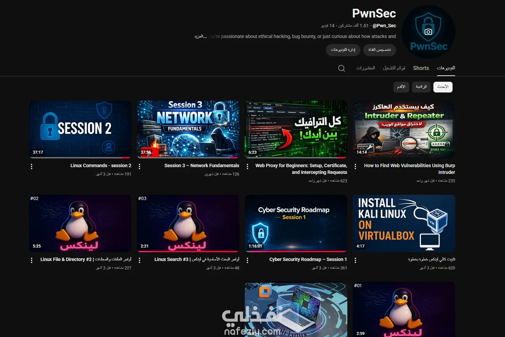The image size is (505, 337).
Task: Click the '1:16:01' duration badge
Action: pyautogui.click(x=255, y=246)
